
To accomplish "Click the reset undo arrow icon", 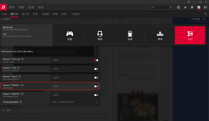I will click(x=206, y=14).
